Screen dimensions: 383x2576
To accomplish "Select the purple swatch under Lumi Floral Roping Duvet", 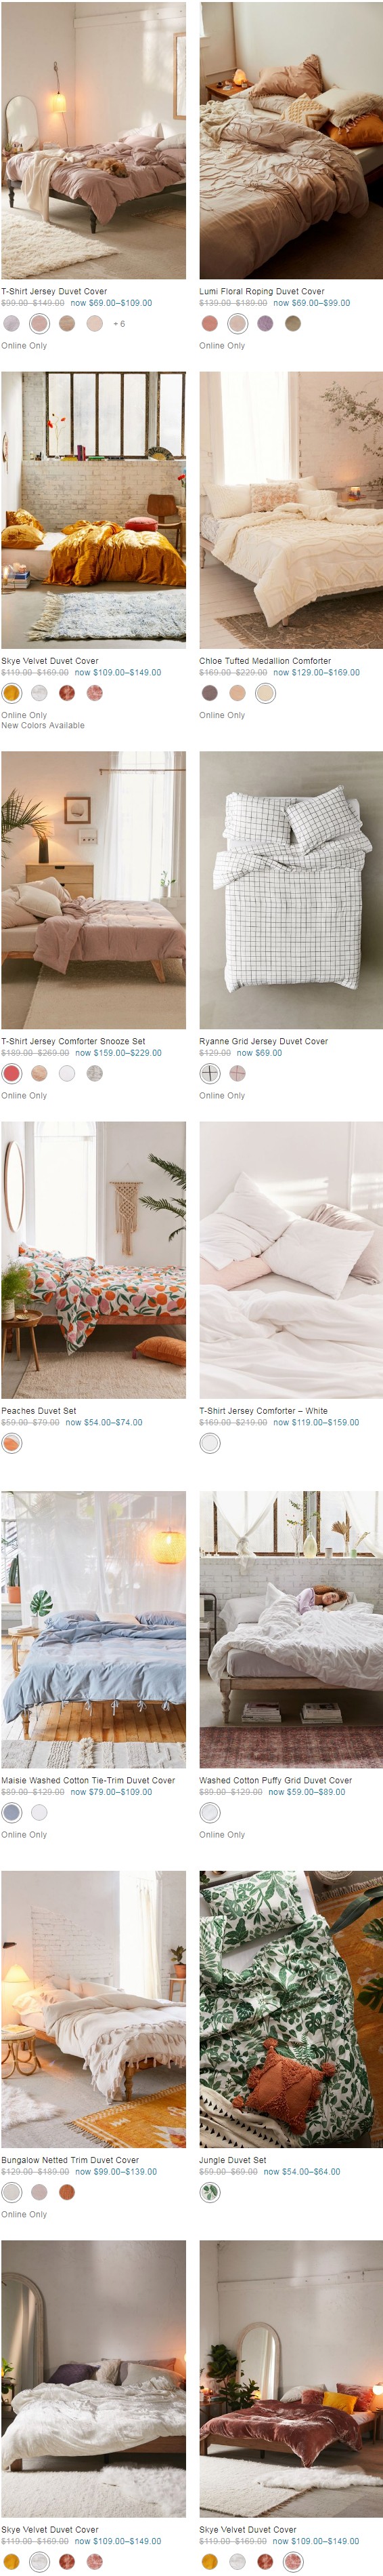I will pos(265,323).
